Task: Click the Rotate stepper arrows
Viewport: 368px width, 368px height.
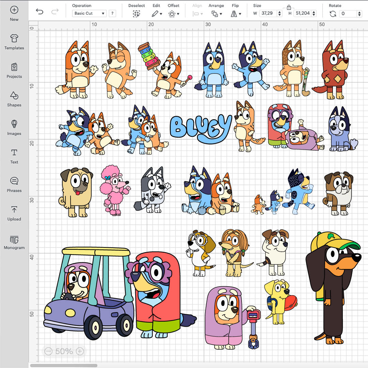Action: coord(359,14)
